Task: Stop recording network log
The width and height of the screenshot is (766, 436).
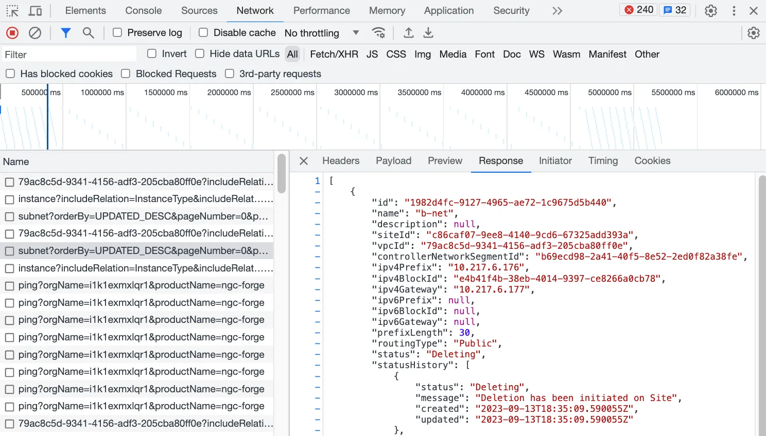Action: point(12,33)
